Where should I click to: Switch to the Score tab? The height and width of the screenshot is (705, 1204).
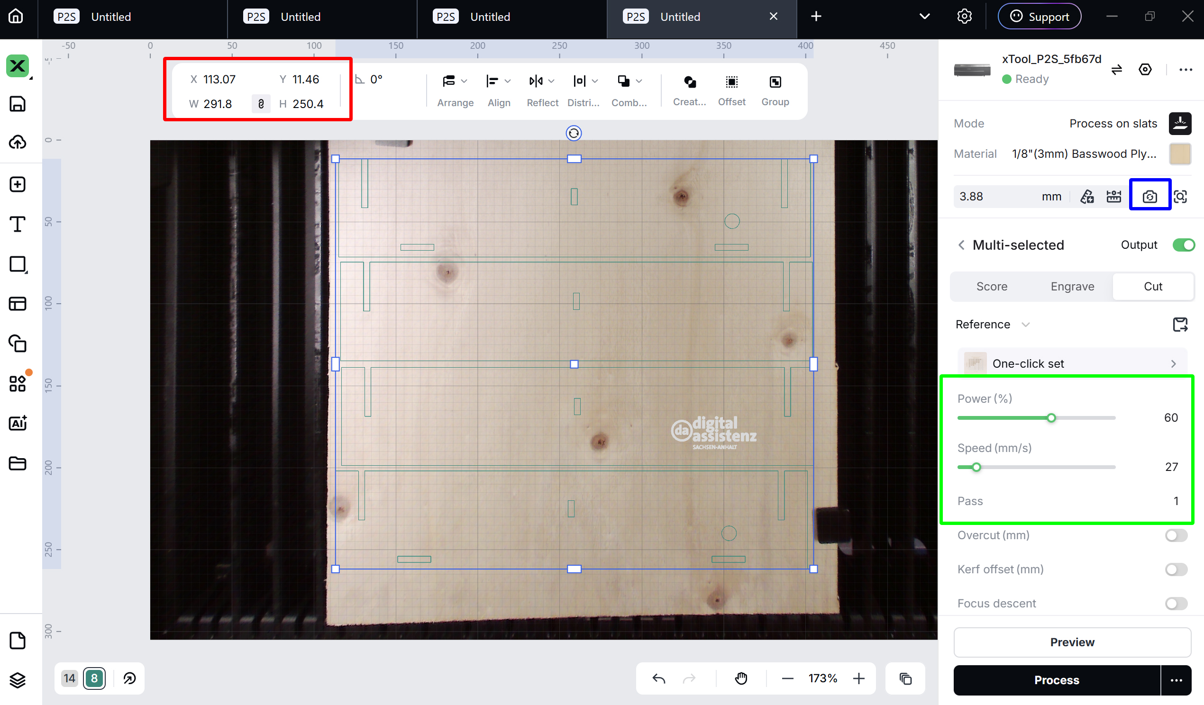pos(991,287)
